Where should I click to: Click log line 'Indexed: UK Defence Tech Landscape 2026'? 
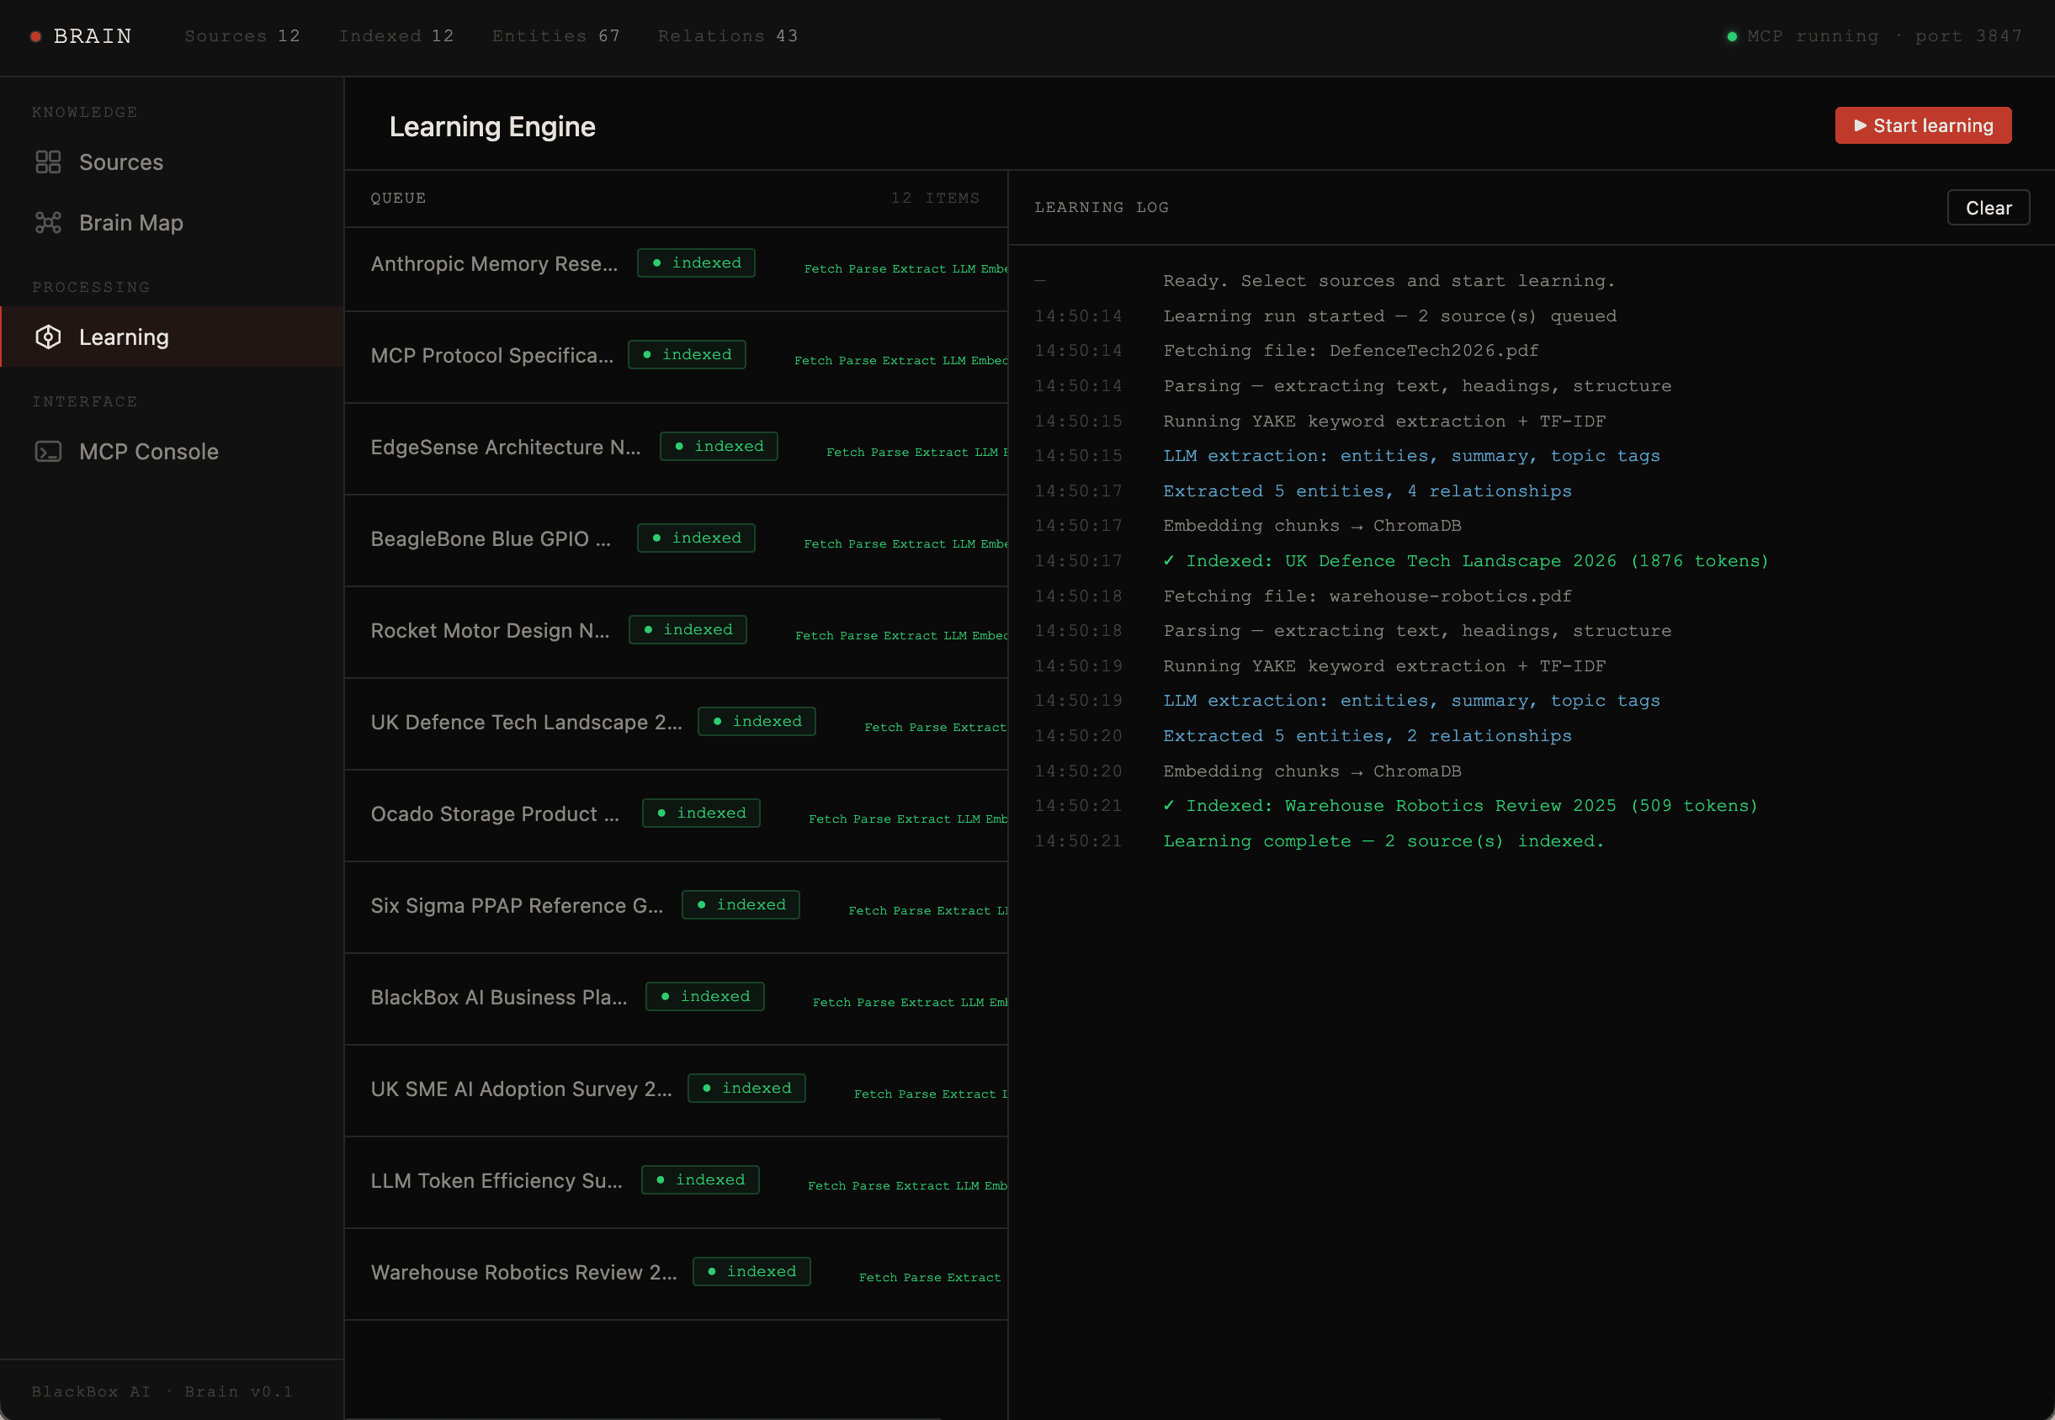coord(1466,561)
